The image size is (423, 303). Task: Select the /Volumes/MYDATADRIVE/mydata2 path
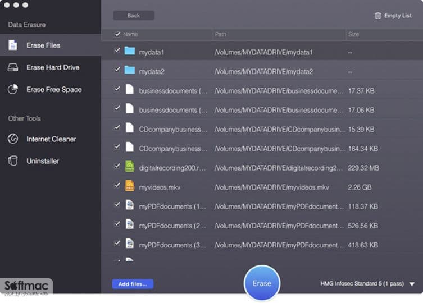pos(263,72)
